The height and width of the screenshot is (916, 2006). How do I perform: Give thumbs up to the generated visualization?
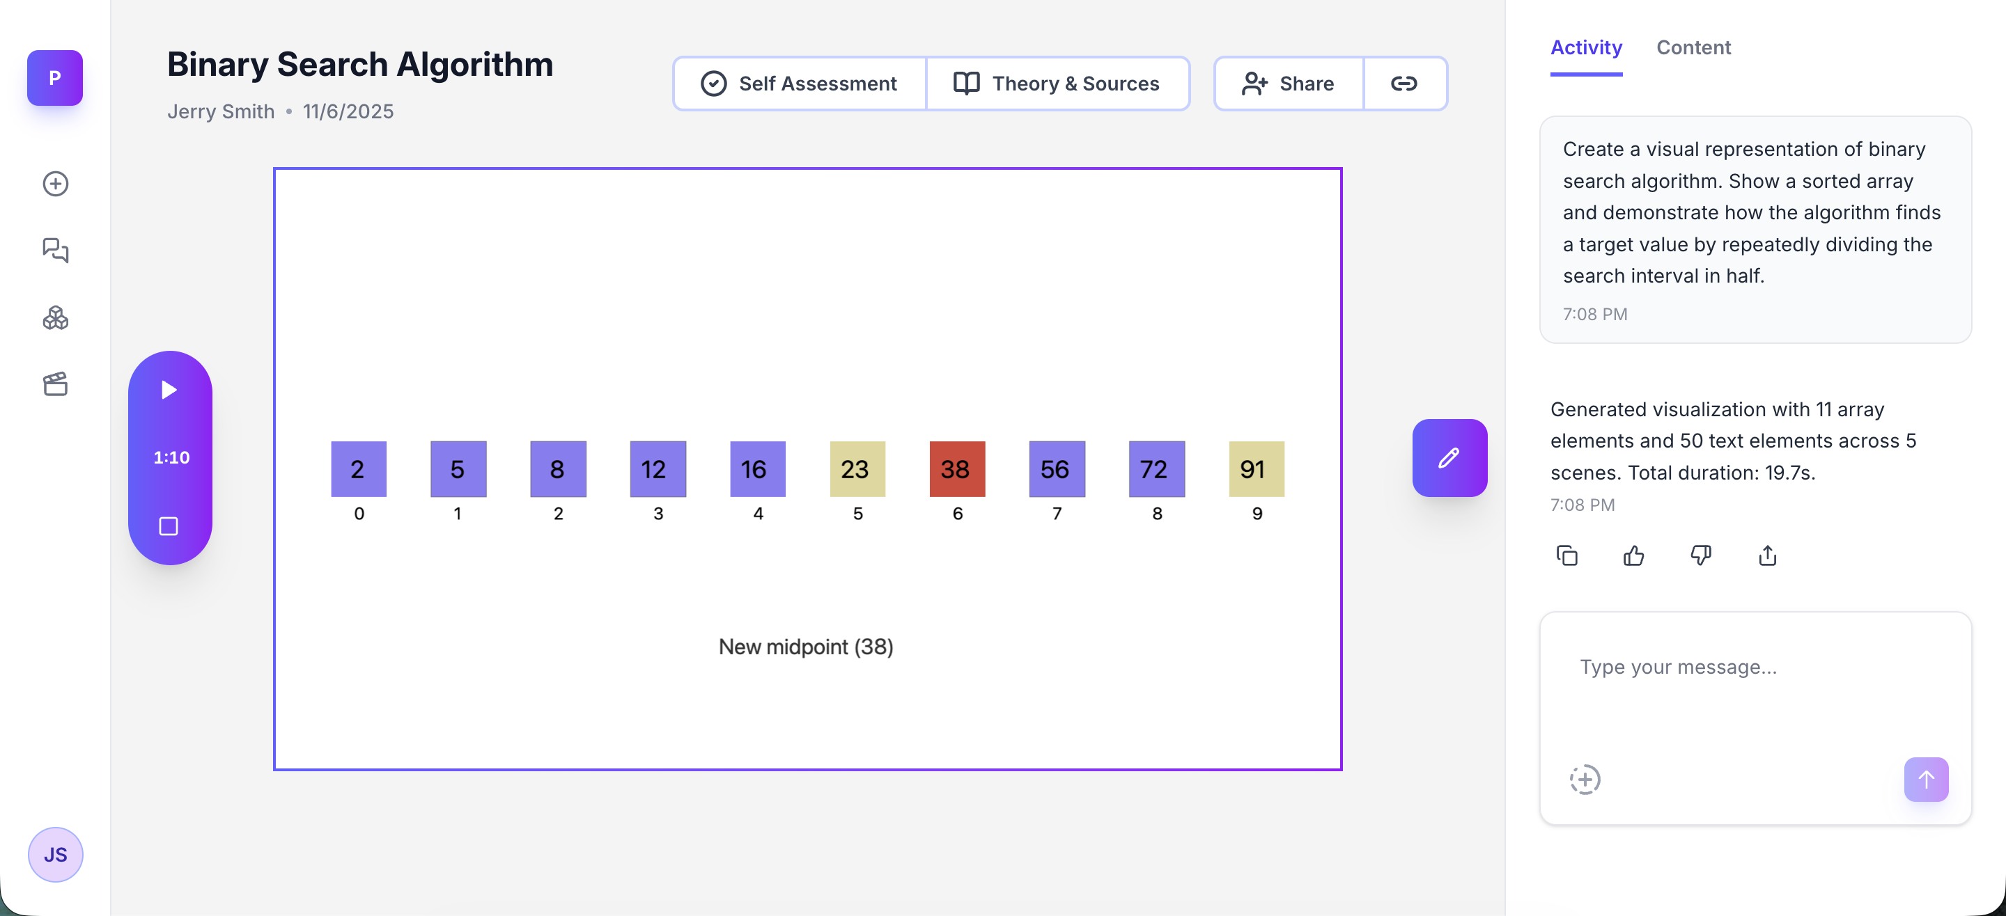point(1634,555)
